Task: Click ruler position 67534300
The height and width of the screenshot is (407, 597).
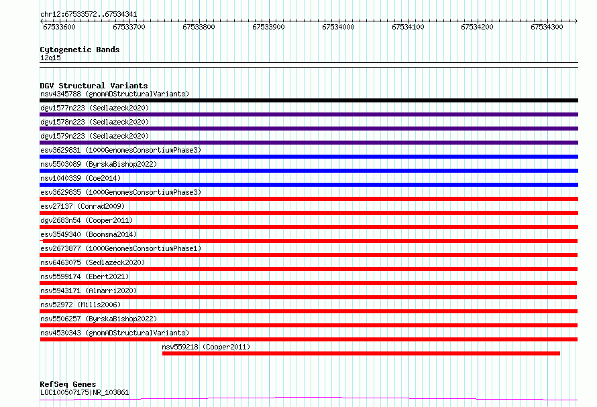Action: [x=547, y=27]
